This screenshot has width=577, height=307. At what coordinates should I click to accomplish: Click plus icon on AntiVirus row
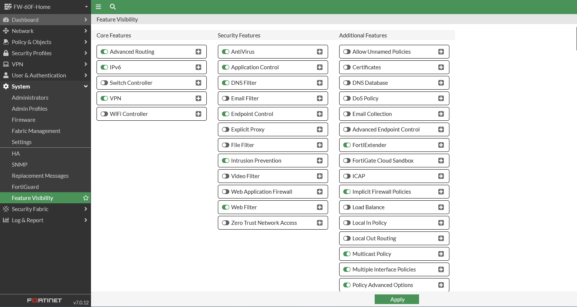pyautogui.click(x=320, y=52)
